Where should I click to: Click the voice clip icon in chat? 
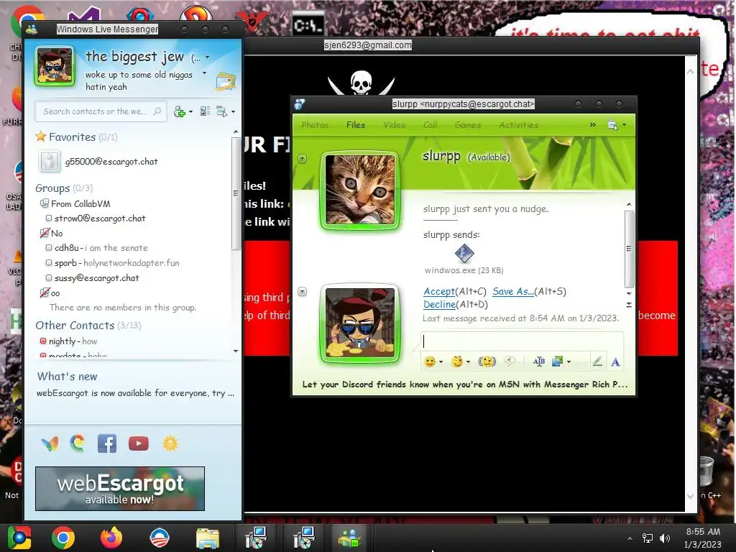click(510, 361)
